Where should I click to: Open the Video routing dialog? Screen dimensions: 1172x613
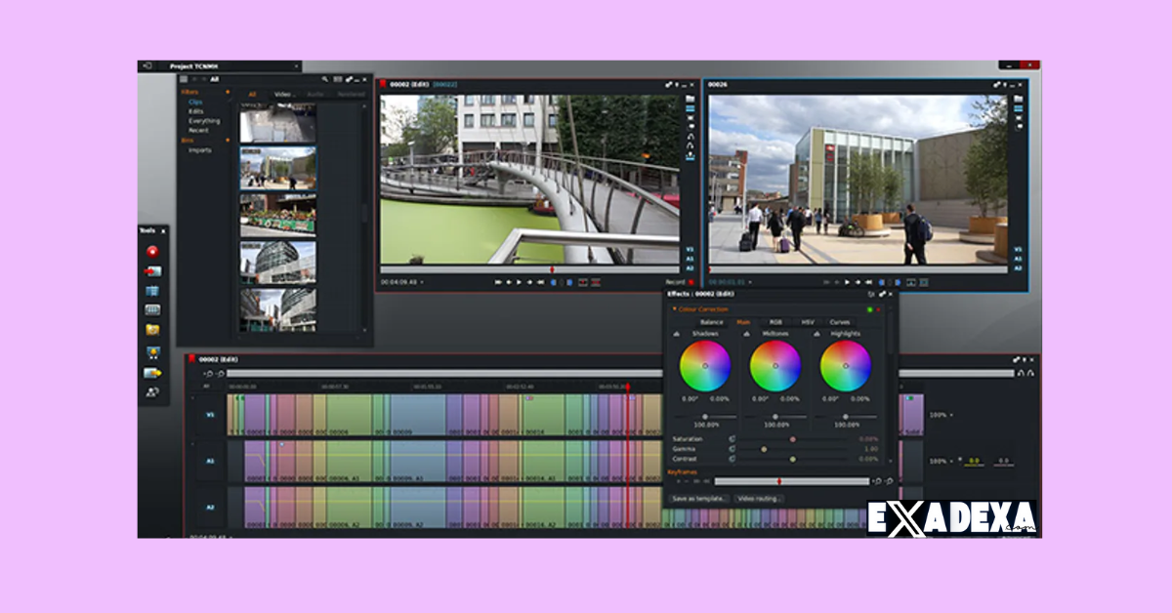[759, 498]
